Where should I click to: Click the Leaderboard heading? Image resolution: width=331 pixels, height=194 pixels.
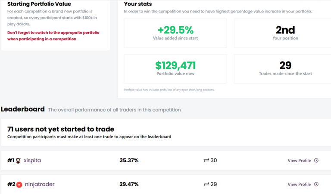(23, 109)
